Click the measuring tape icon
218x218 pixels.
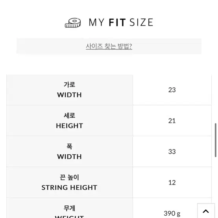(x=73, y=23)
